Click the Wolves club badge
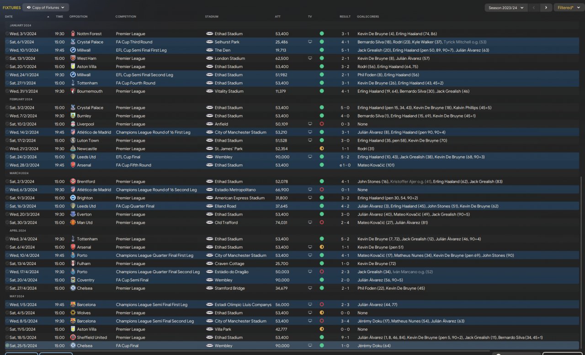The image size is (585, 355). pyautogui.click(x=73, y=313)
